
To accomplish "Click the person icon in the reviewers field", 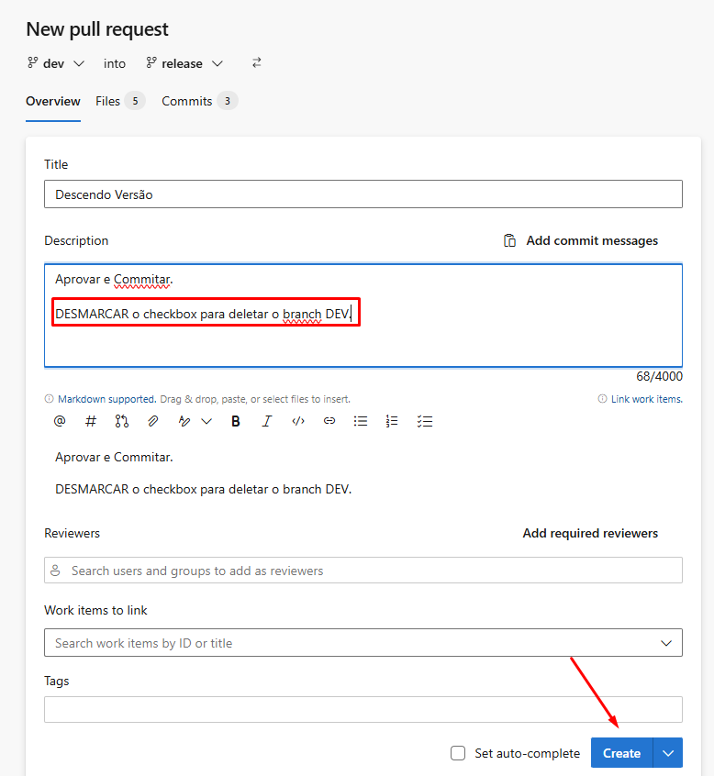I will 55,571.
